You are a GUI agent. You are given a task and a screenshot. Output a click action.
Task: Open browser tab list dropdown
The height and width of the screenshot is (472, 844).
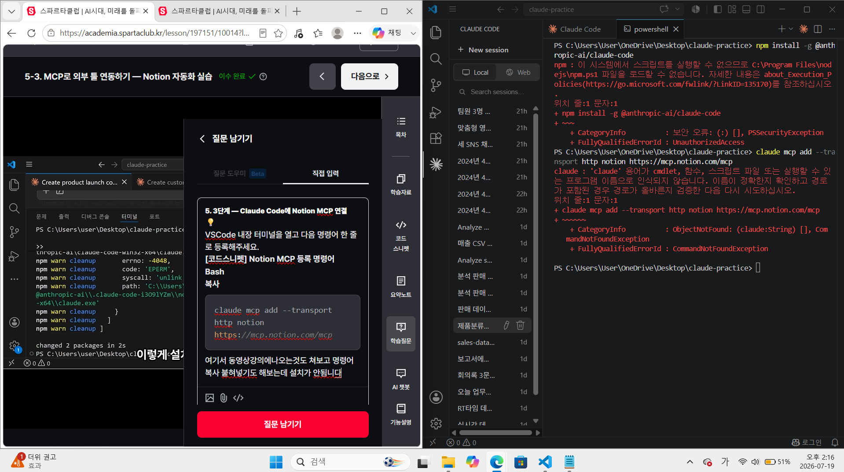click(12, 11)
